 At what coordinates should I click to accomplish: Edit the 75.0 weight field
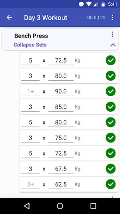click(x=61, y=138)
